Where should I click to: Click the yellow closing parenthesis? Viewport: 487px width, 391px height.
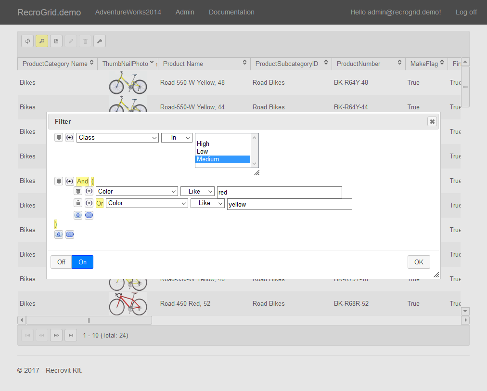tap(56, 224)
